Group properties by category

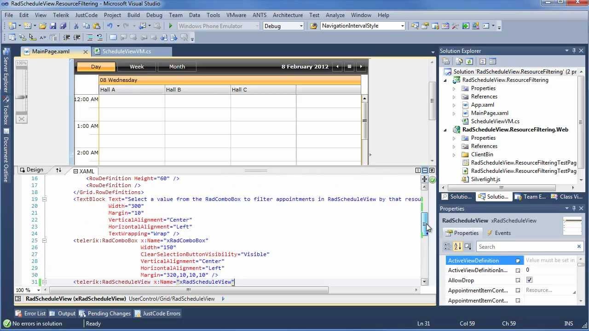(447, 247)
